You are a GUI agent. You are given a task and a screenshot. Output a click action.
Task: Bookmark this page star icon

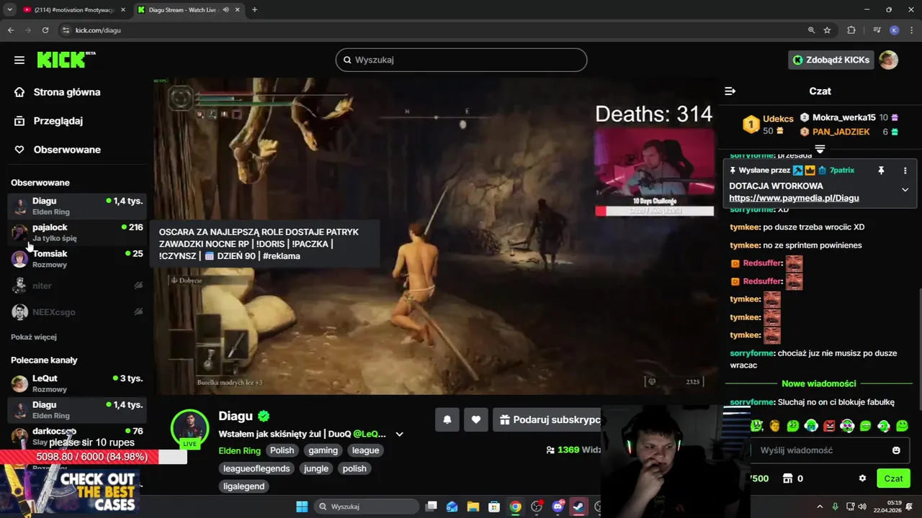click(x=827, y=30)
